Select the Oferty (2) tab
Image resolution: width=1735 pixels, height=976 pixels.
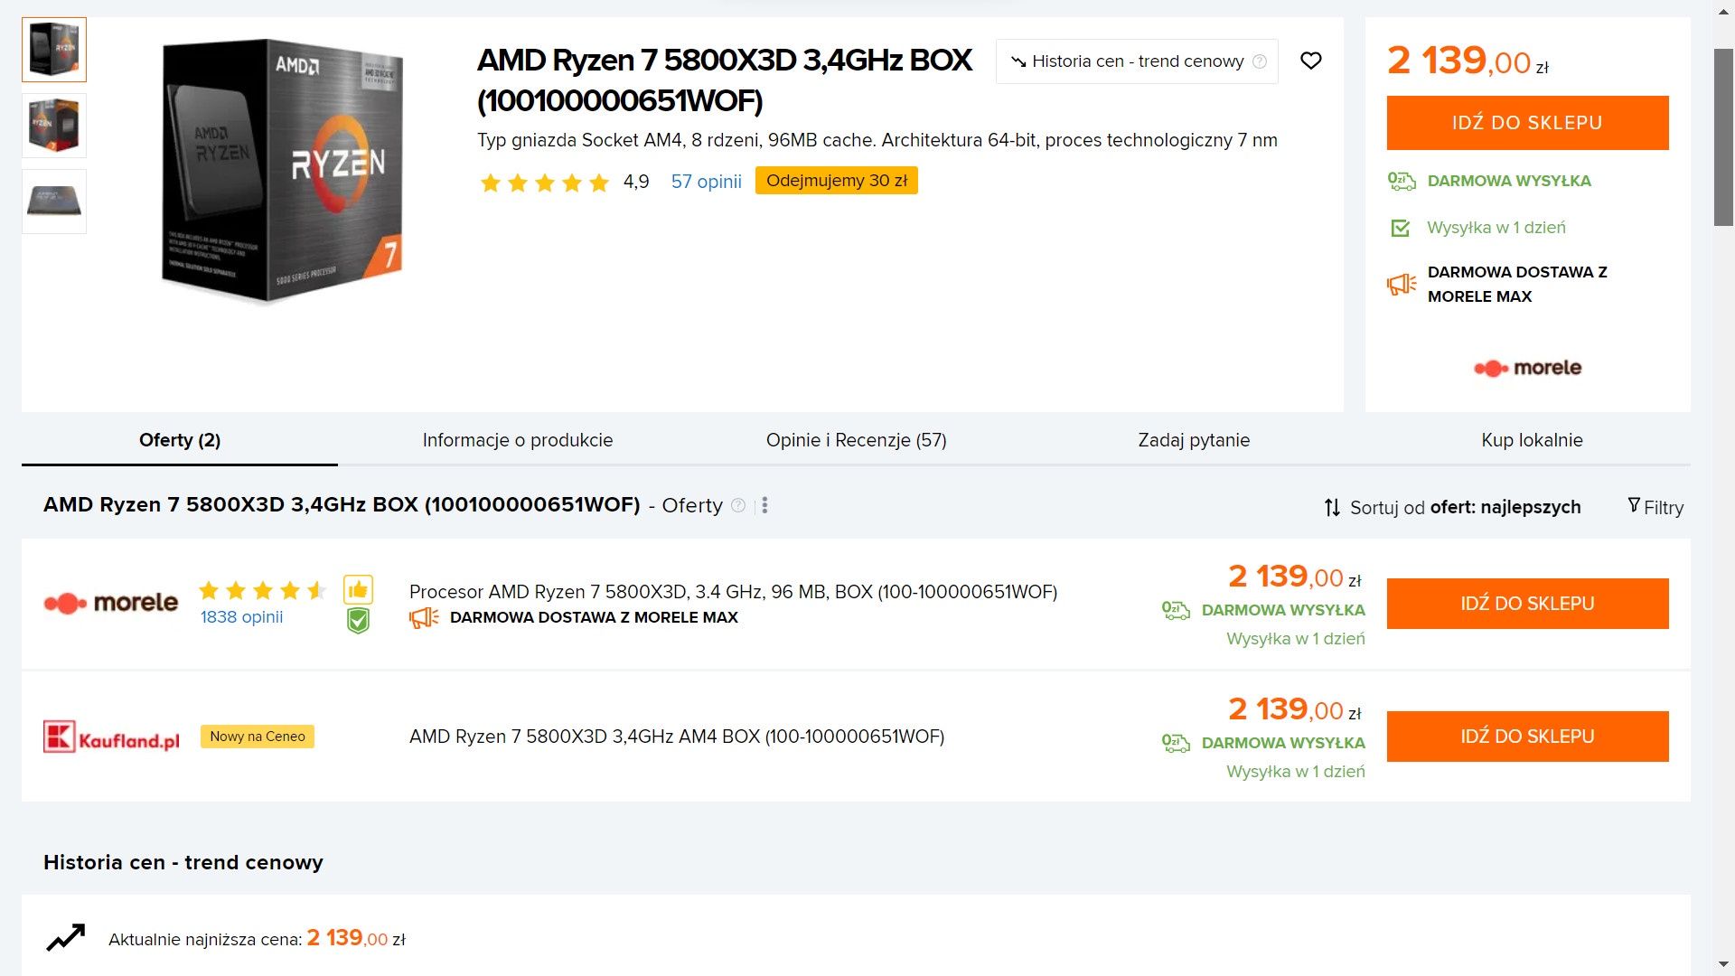point(180,440)
